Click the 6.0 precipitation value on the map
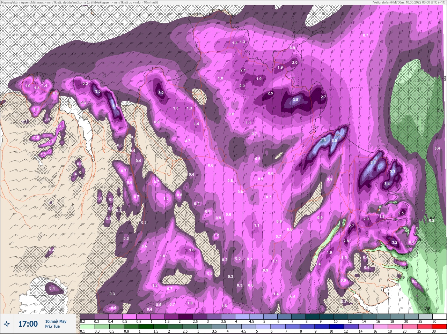Image resolution: width=447 pixels, height=334 pixels. 334,140
